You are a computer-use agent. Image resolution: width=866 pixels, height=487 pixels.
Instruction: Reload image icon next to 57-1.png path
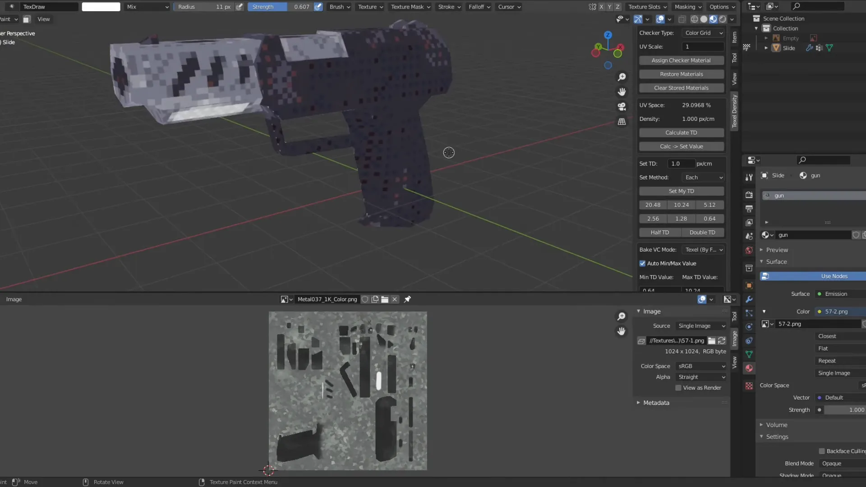722,341
